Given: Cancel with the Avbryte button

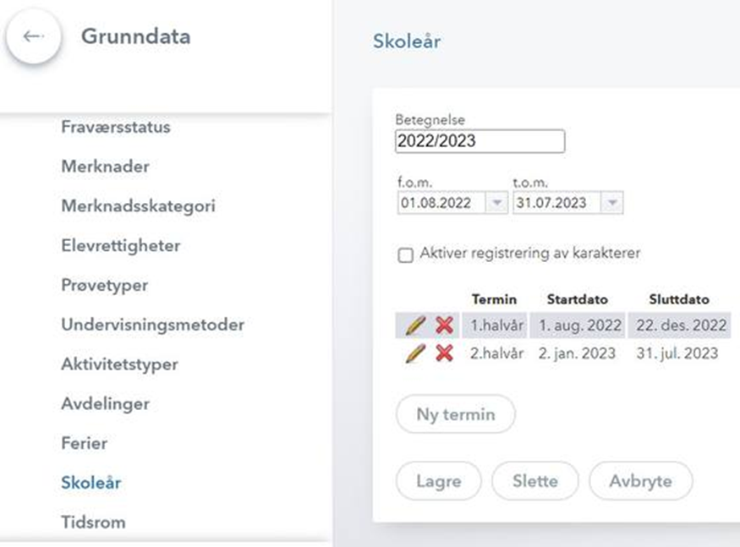Looking at the screenshot, I should [x=640, y=481].
